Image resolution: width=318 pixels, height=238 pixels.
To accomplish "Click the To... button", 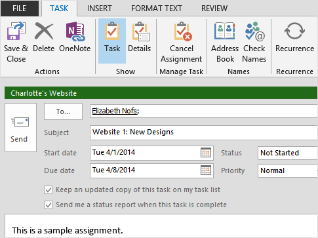I will tap(63, 111).
